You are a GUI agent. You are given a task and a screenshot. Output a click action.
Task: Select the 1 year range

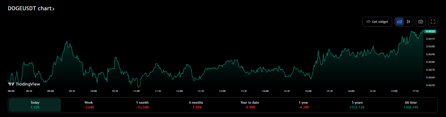(x=303, y=105)
